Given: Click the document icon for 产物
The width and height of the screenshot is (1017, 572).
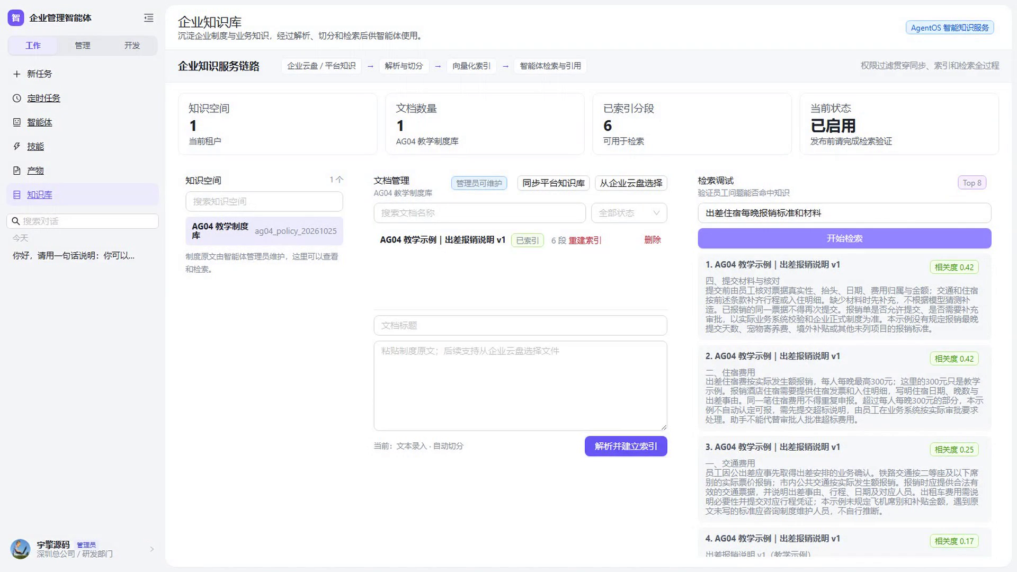Looking at the screenshot, I should click(17, 171).
